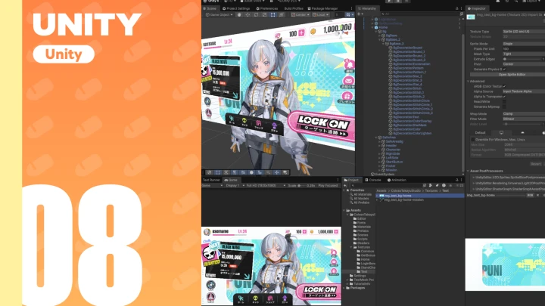Select the Hand (view) tool in Scene toolbar
This screenshot has height=306, width=545.
[x=239, y=15]
